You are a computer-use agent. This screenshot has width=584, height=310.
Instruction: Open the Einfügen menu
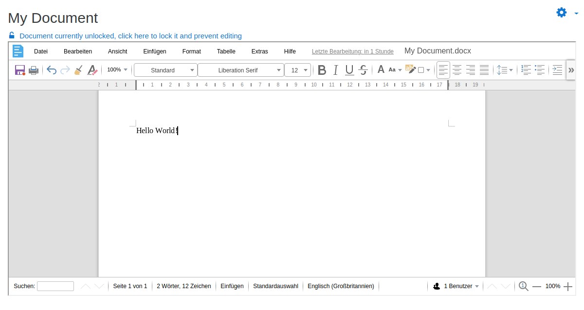tap(155, 51)
